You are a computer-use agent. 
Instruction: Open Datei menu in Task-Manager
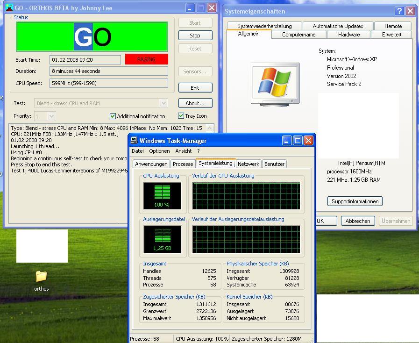click(x=138, y=151)
